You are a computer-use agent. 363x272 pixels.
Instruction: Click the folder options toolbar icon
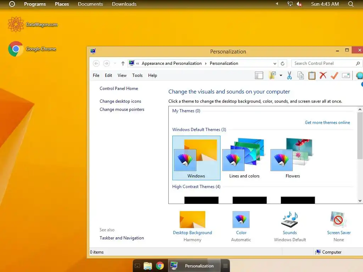tap(273, 75)
